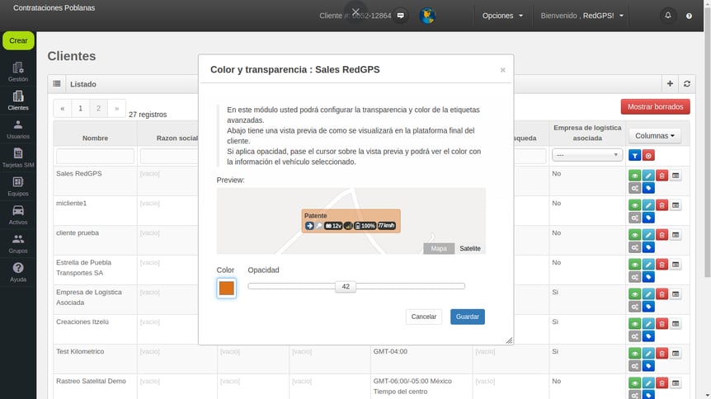Image resolution: width=711 pixels, height=399 pixels.
Task: Click the opacity slider handle showing 42
Action: 346,287
